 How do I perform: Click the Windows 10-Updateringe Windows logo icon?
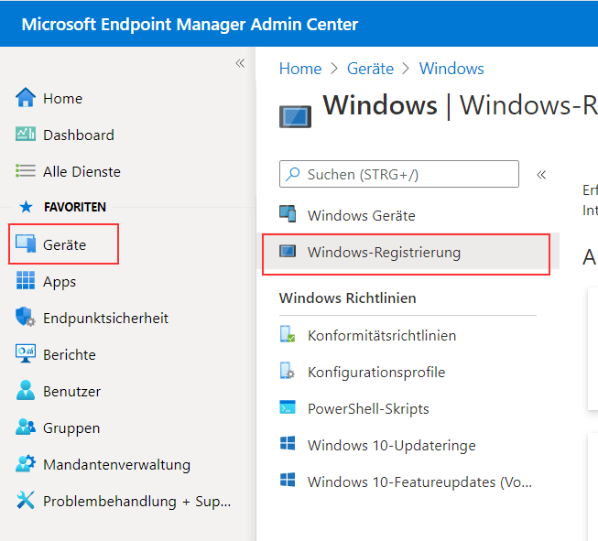point(288,443)
